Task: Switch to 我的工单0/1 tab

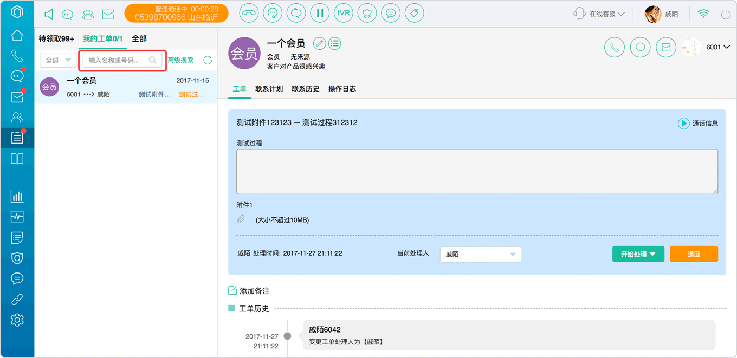Action: (x=102, y=39)
